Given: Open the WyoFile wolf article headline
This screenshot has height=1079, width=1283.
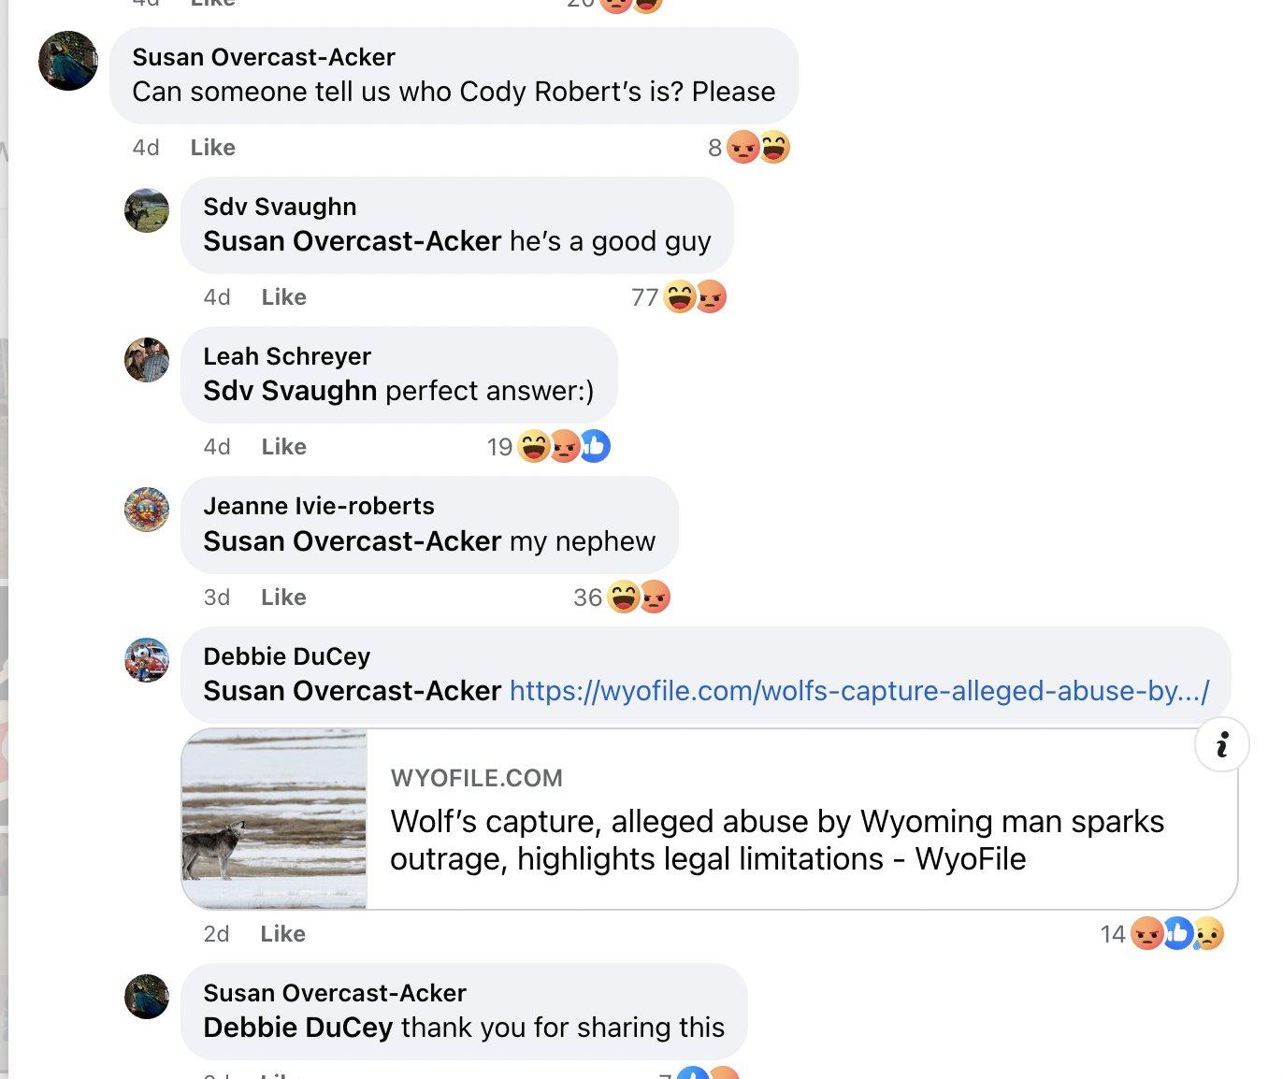Looking at the screenshot, I should pyautogui.click(x=776, y=840).
